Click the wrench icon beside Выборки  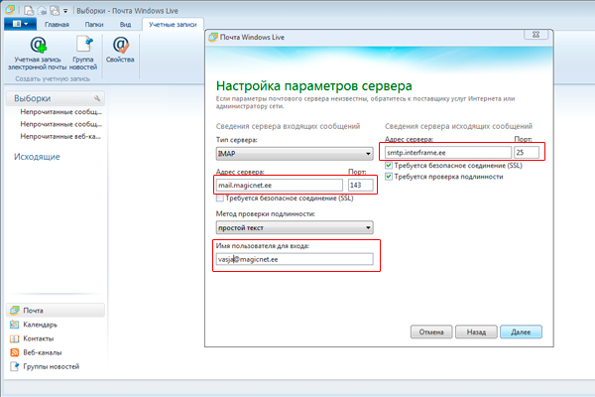tap(97, 98)
